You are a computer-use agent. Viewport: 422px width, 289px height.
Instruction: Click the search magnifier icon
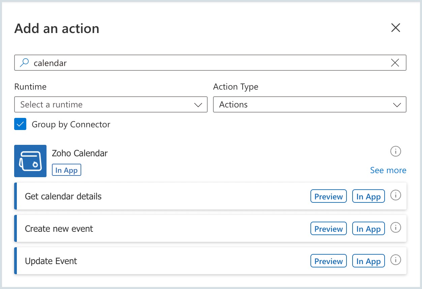[x=25, y=63]
